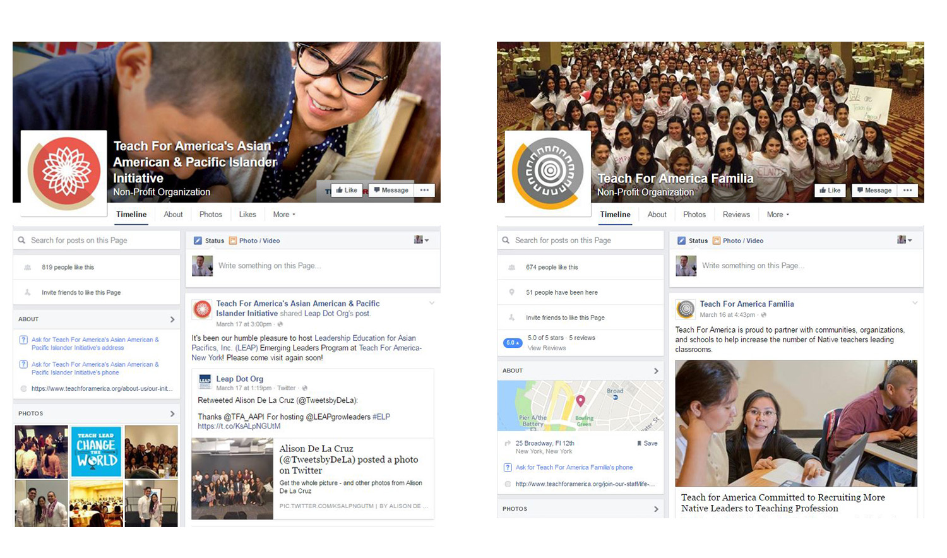947x558 pixels.
Task: Click the 5.0 star rating badge
Action: [x=513, y=343]
